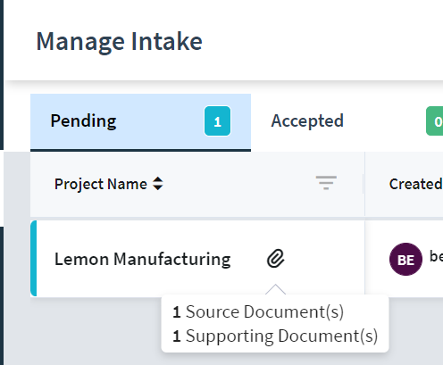Click the teal stripe on Lemon Manufacturing row
Screen dimensions: 443x365
pyautogui.click(x=33, y=259)
